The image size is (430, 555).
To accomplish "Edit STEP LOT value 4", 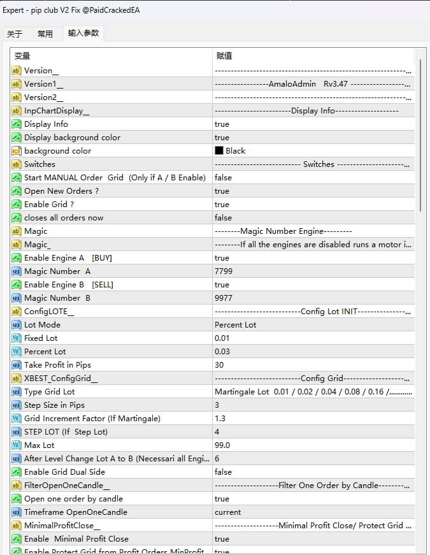I will (313, 432).
